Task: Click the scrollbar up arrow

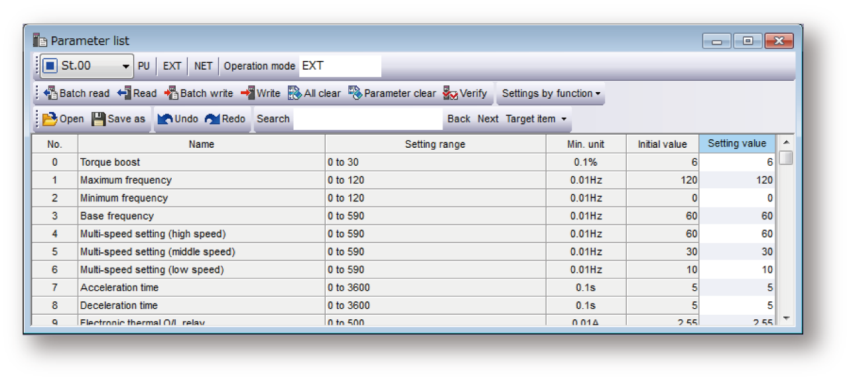Action: click(x=786, y=142)
